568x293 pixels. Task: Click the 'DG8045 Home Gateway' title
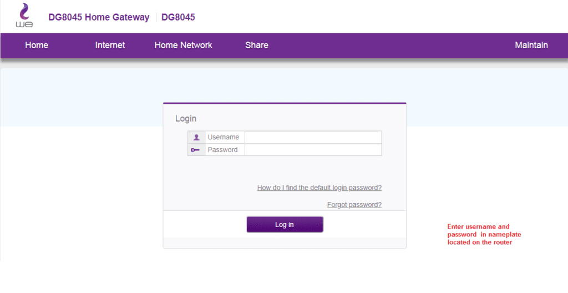[99, 17]
